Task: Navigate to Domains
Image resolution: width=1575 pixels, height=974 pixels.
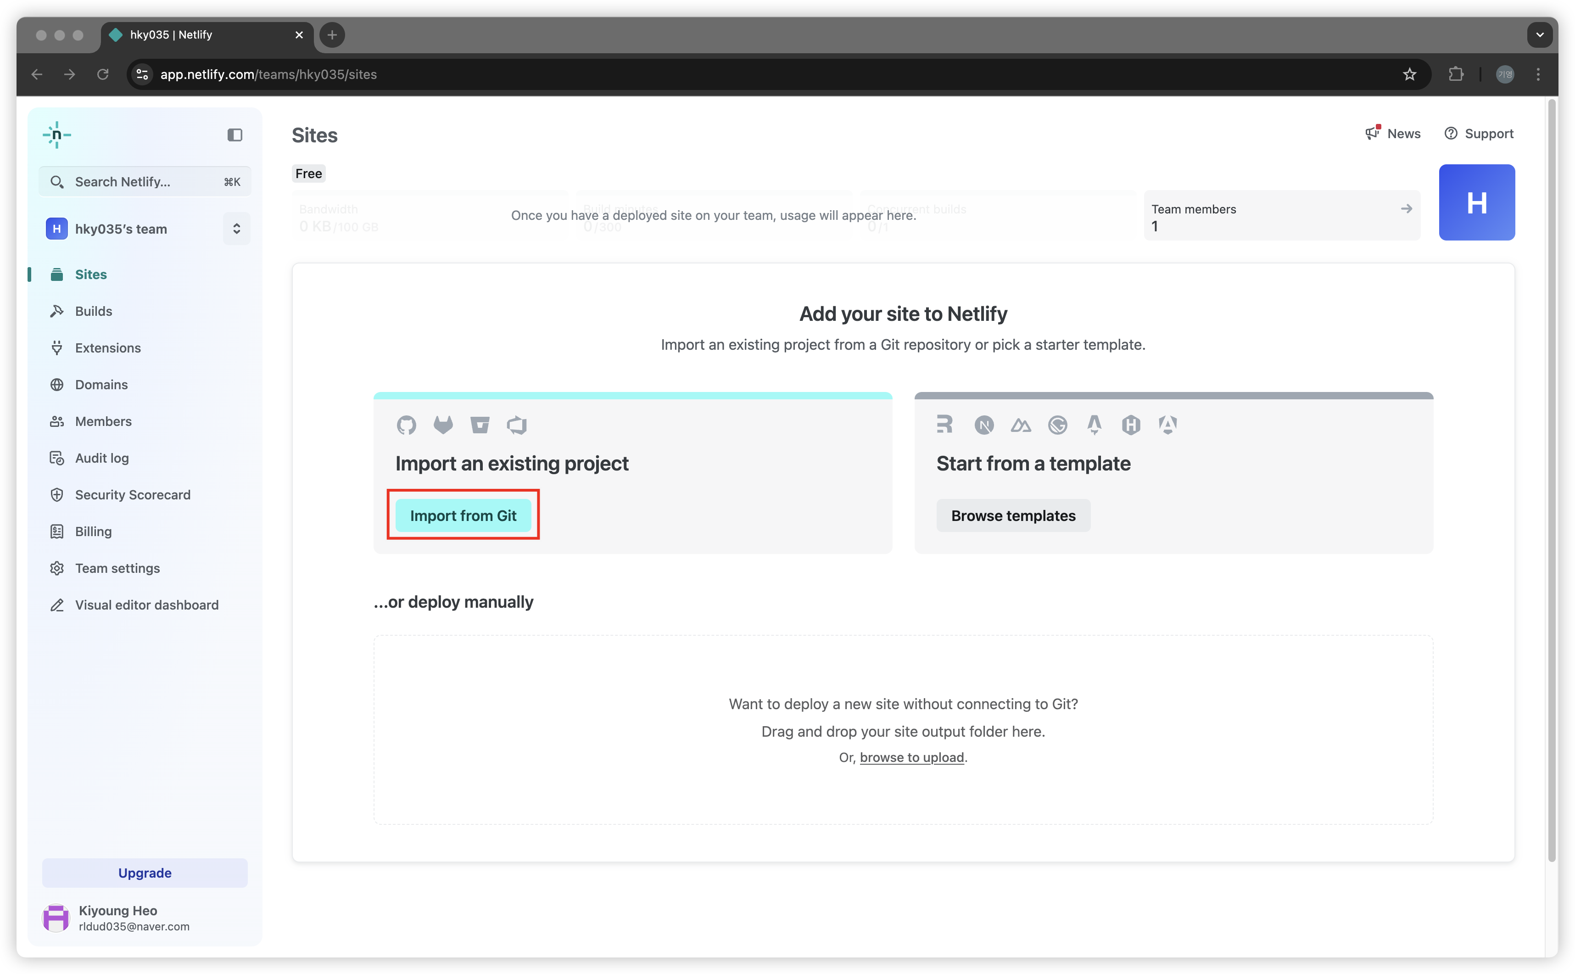Action: tap(101, 385)
